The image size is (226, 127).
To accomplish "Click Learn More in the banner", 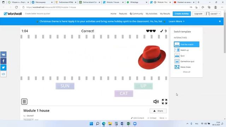I will [x=177, y=21].
